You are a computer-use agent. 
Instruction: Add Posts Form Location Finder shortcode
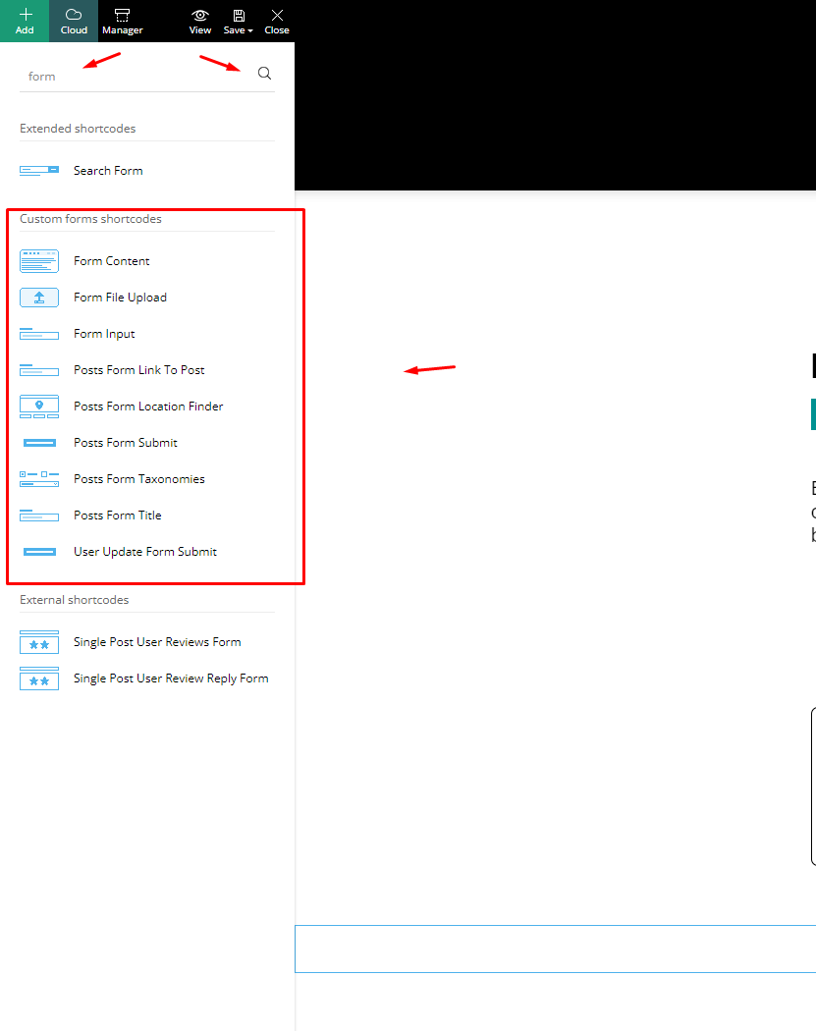point(148,407)
